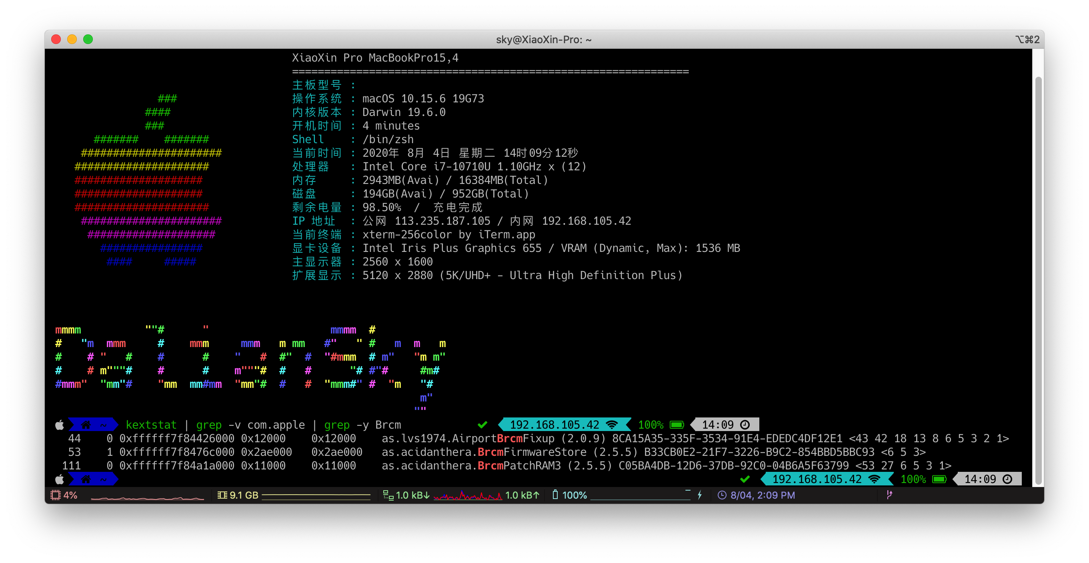1089x563 pixels.
Task: Click clock icon on the kextstat prompt line
Action: 745,424
